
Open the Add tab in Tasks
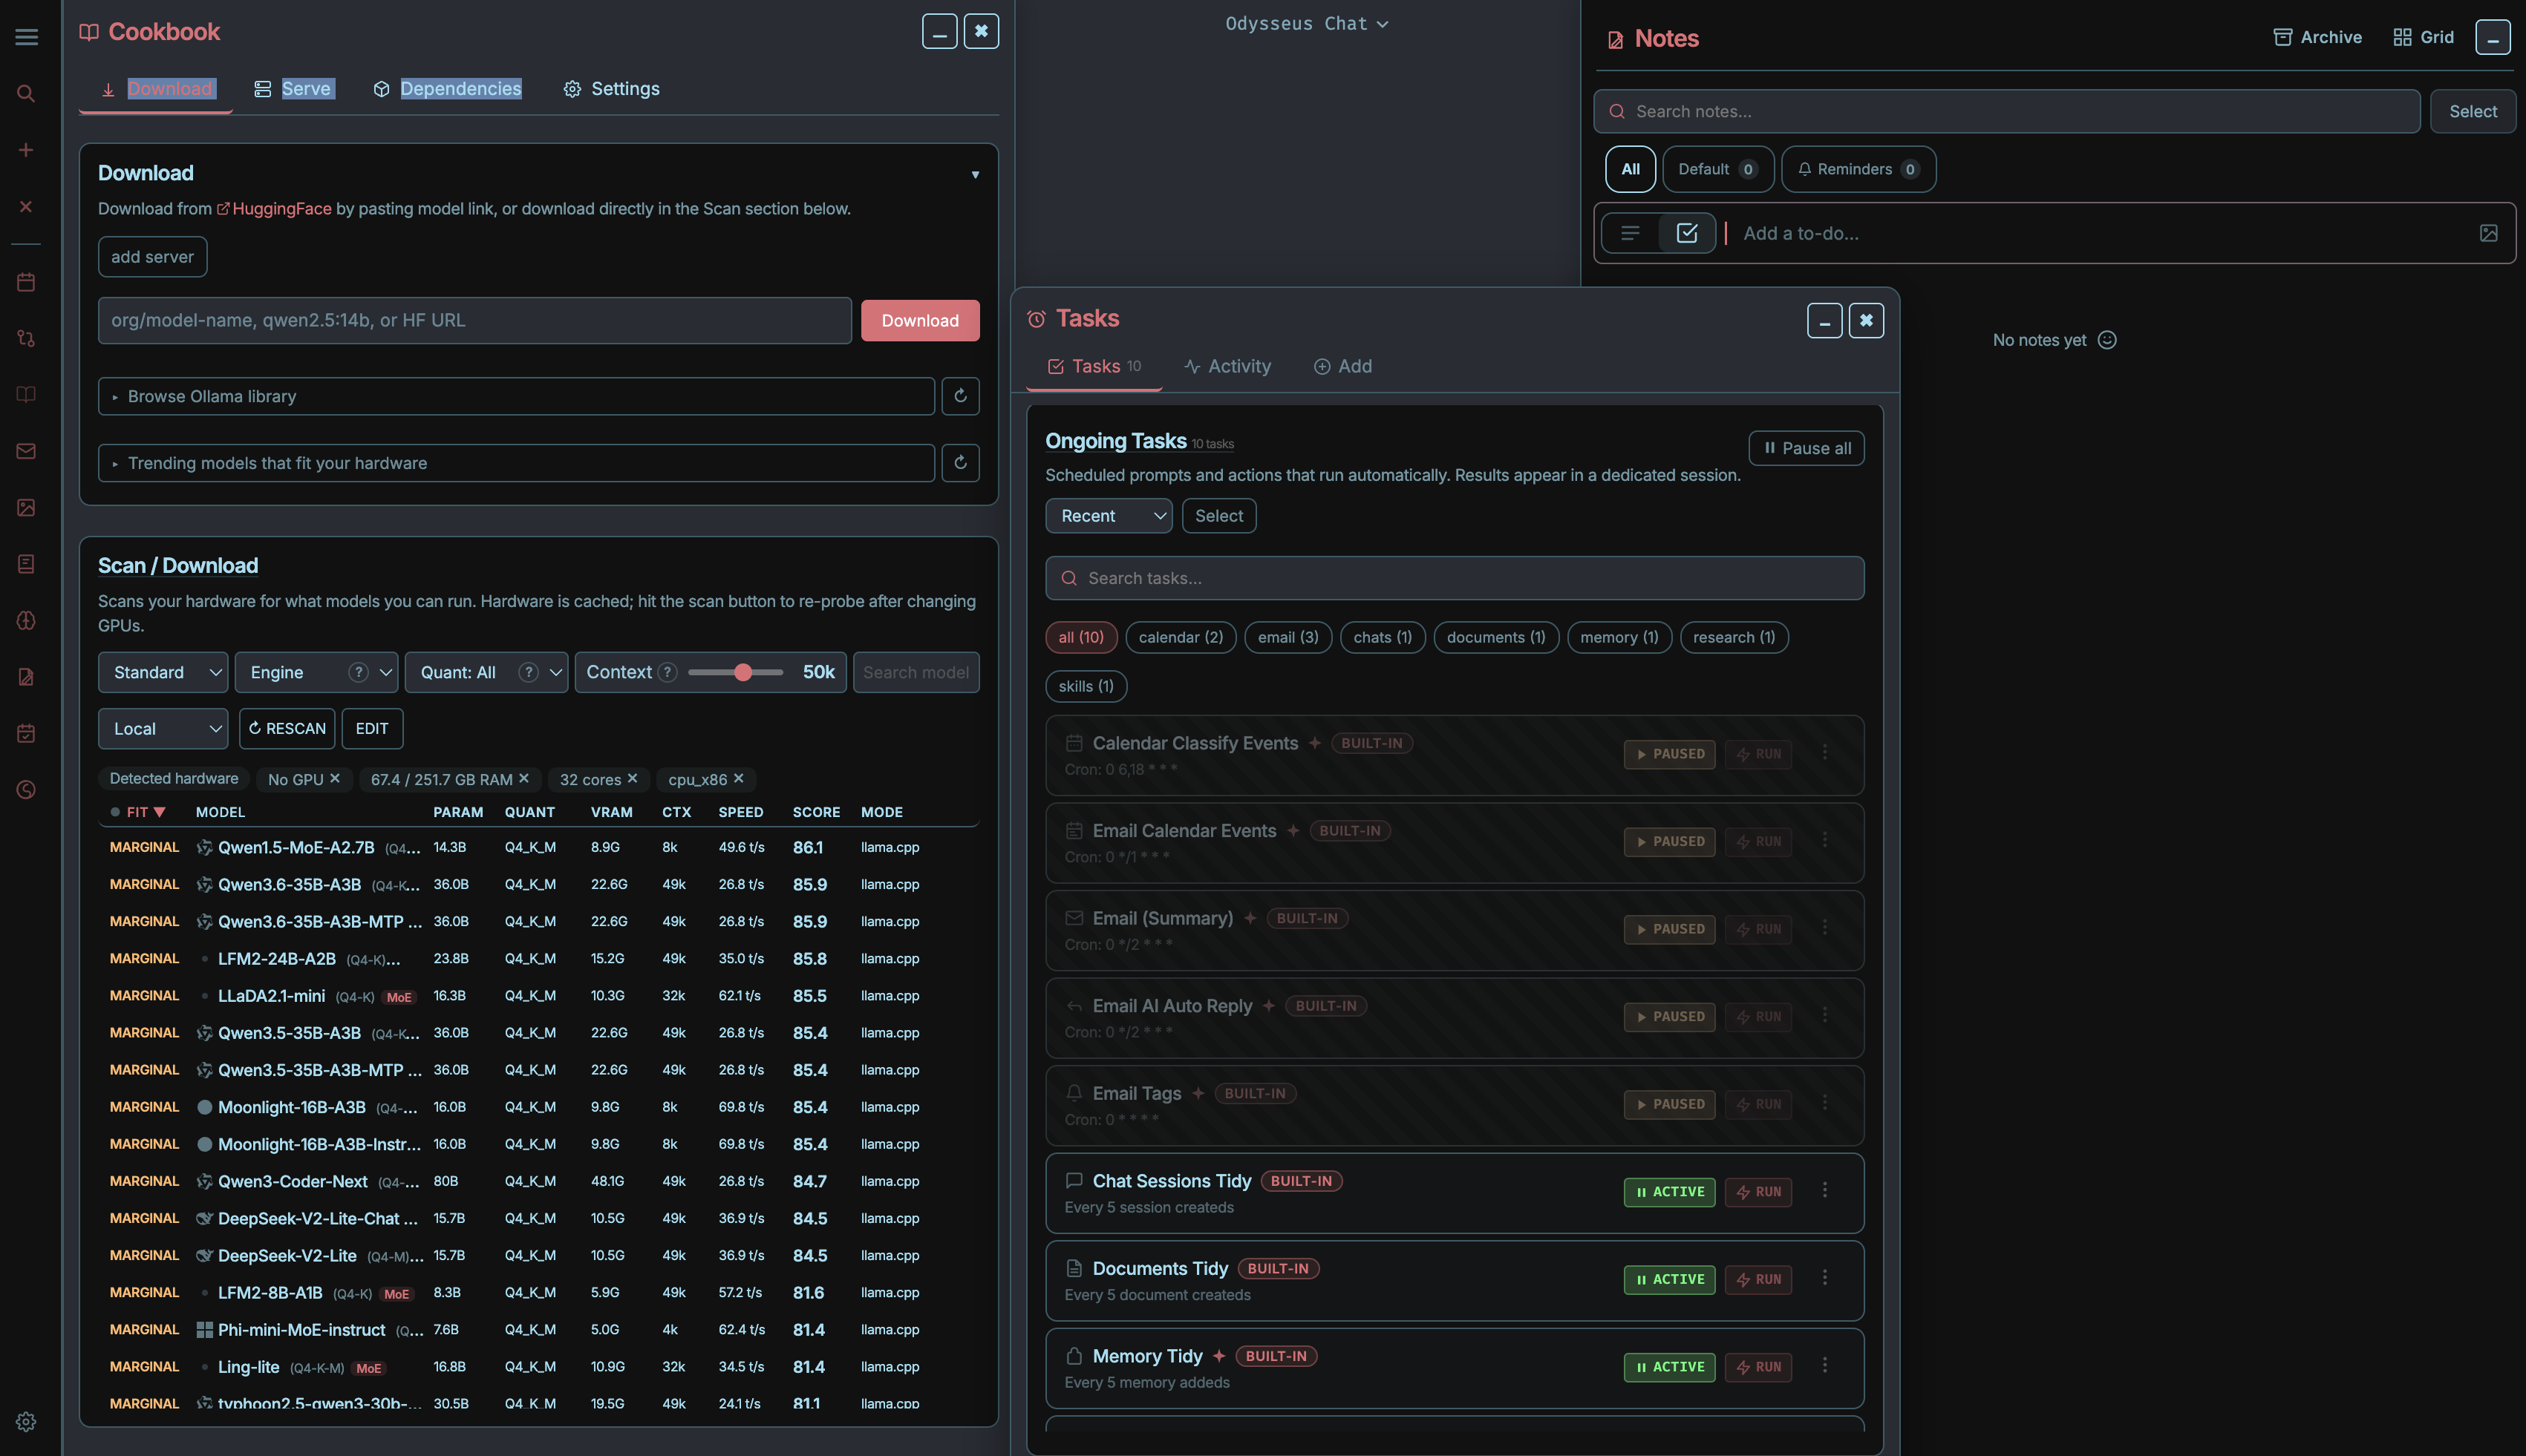point(1342,366)
